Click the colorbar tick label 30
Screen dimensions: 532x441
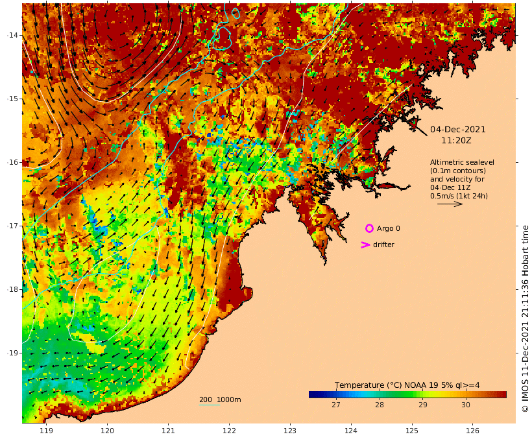coord(466,405)
